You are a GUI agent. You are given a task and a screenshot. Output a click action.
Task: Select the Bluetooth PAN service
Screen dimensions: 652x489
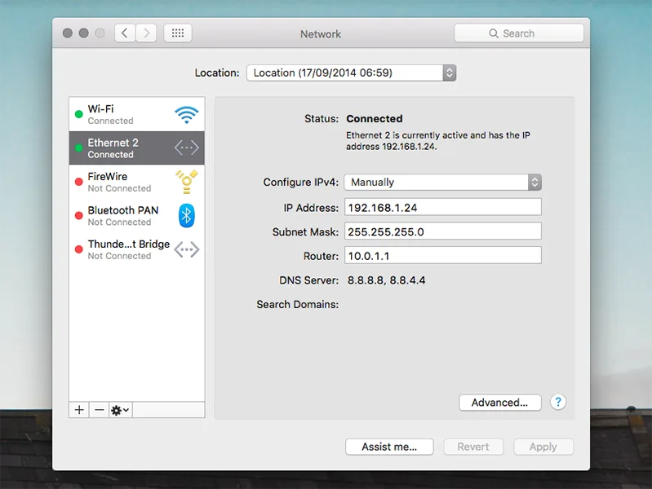pos(137,216)
